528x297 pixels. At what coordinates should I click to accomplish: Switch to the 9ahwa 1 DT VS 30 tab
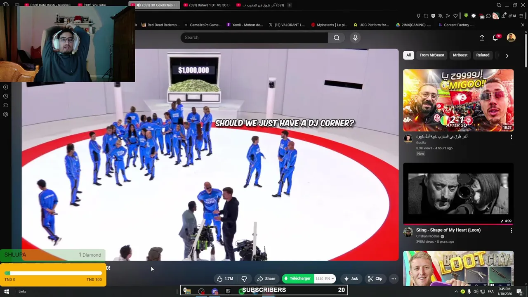206,5
